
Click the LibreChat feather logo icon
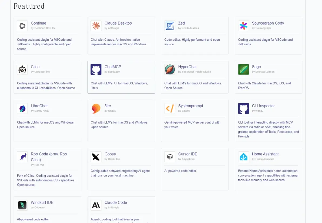22,108
